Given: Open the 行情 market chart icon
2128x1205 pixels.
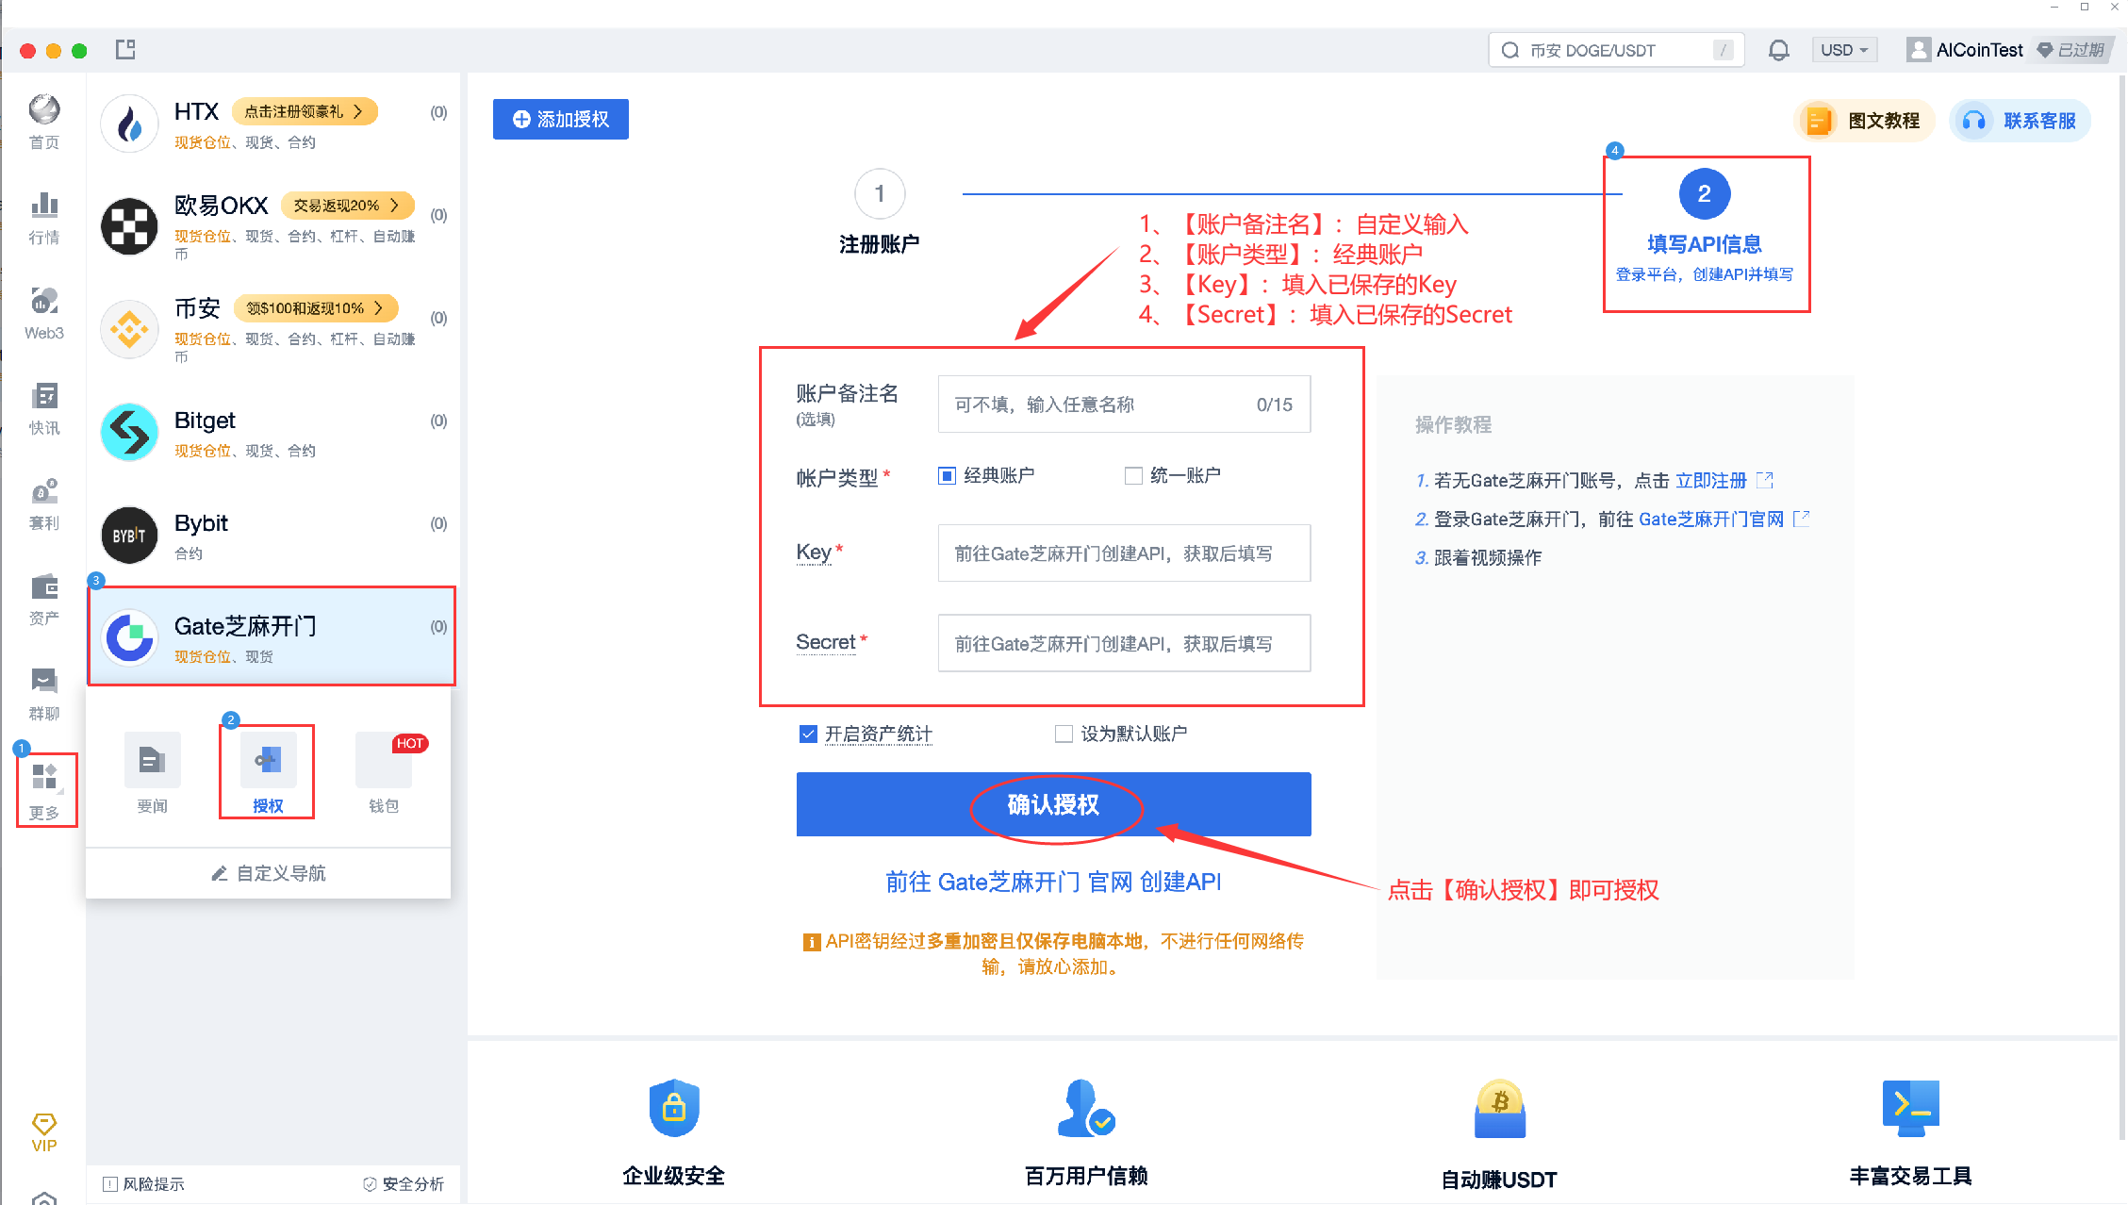Looking at the screenshot, I should (x=44, y=206).
